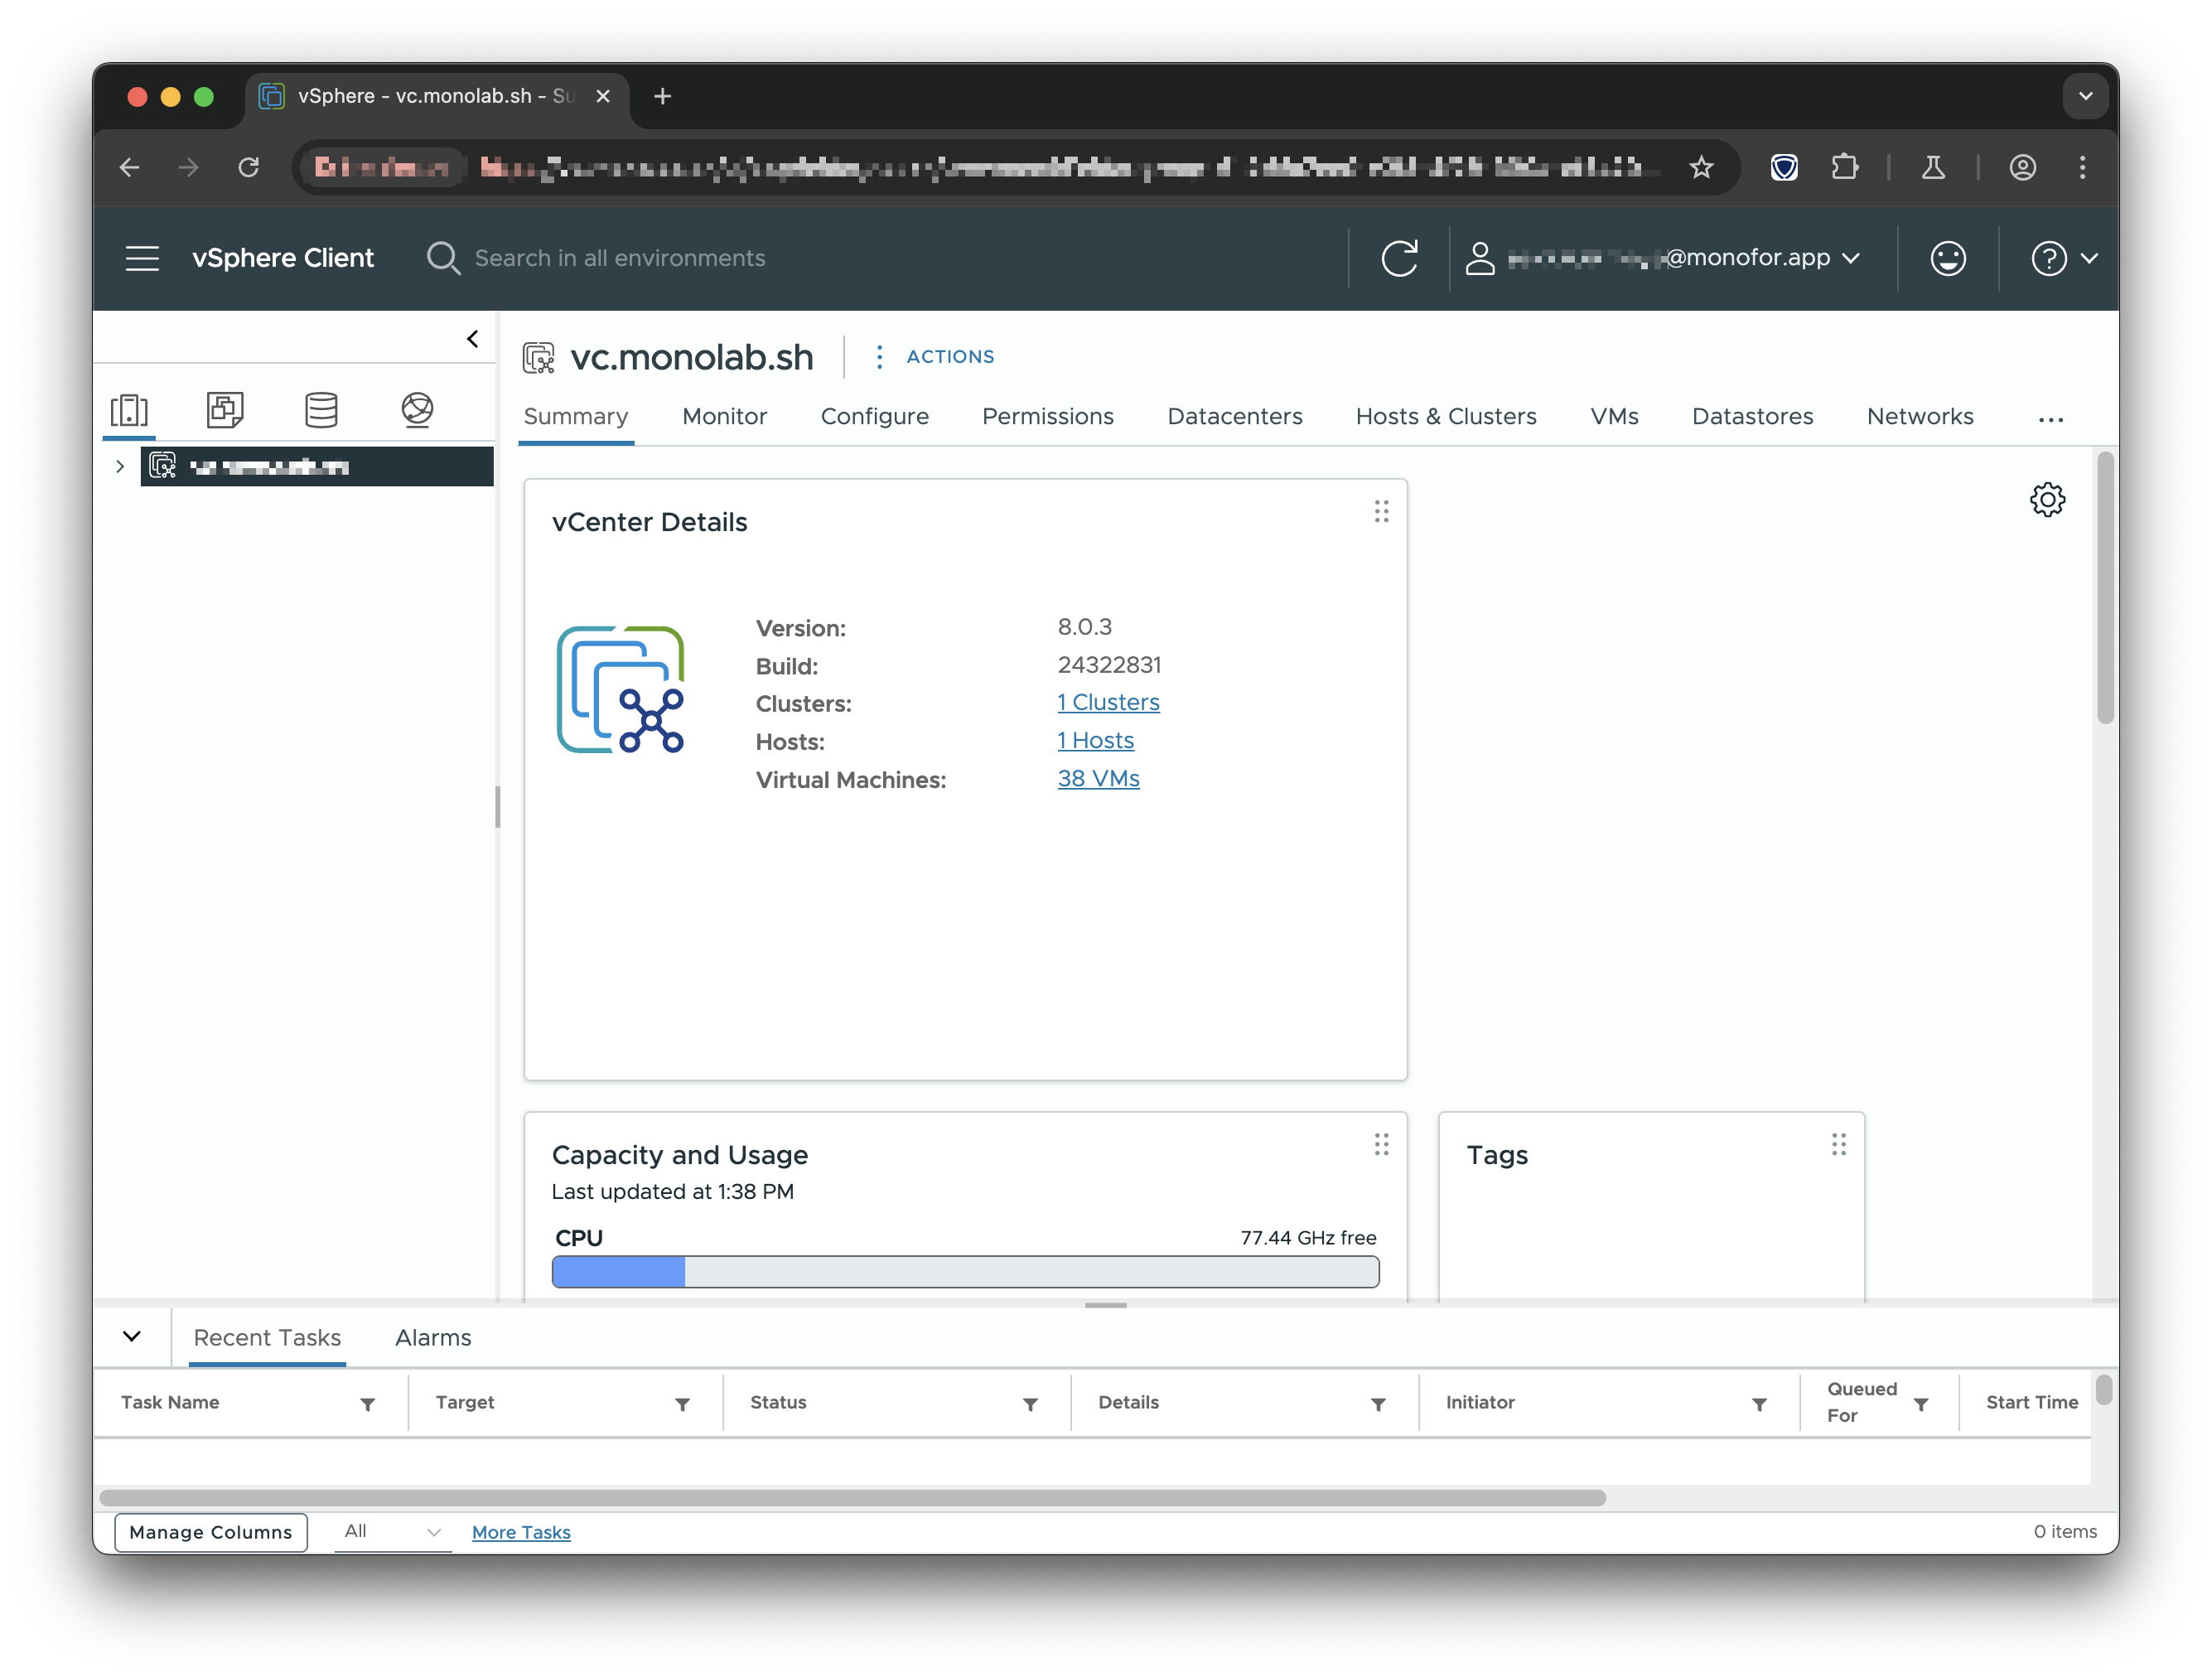Open the summary page settings gear

pos(2047,499)
